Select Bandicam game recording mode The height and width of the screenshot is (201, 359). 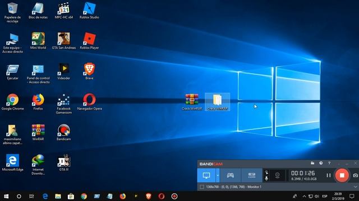click(x=231, y=175)
